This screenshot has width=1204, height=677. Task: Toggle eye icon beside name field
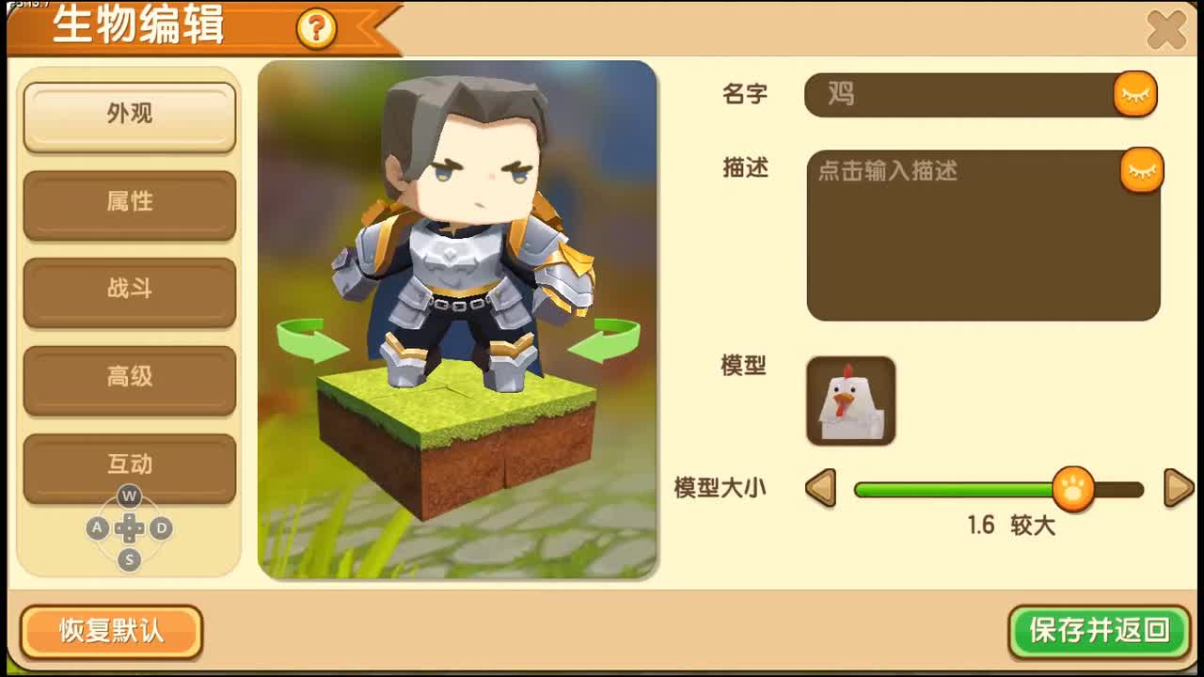(1135, 95)
